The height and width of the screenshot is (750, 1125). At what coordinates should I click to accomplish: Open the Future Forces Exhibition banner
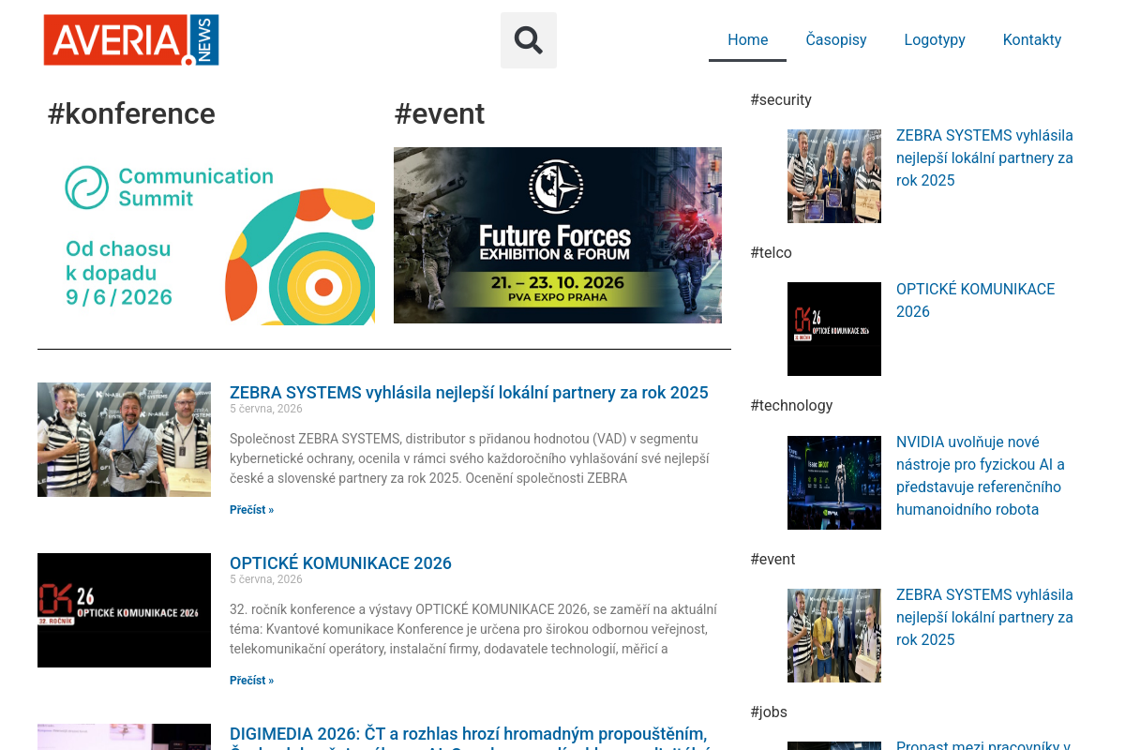pos(558,235)
